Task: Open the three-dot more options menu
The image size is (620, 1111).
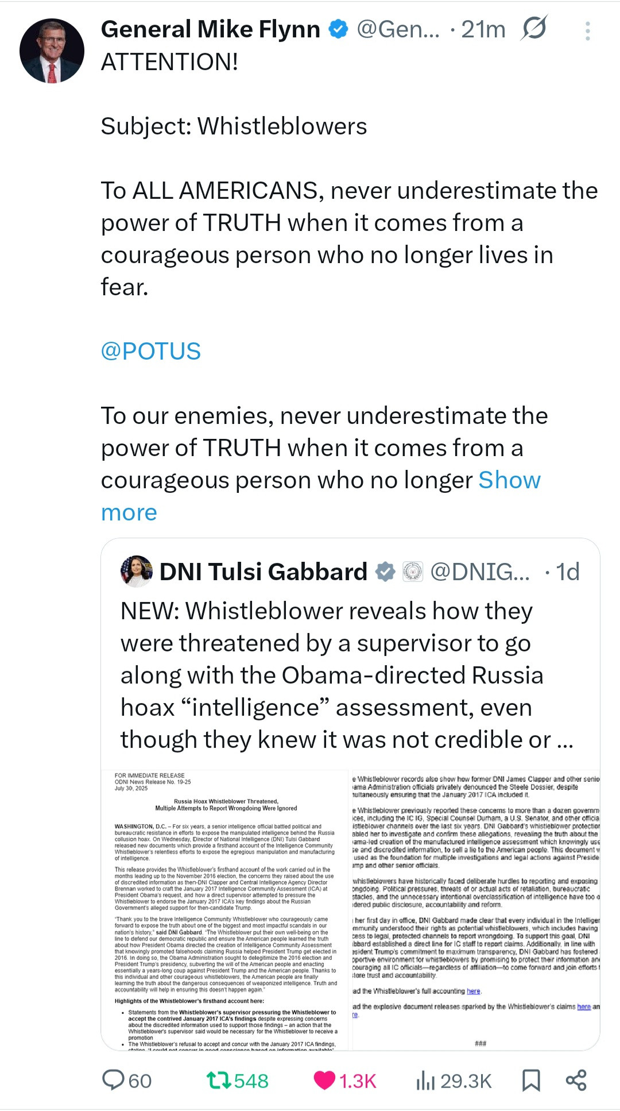Action: click(x=587, y=31)
